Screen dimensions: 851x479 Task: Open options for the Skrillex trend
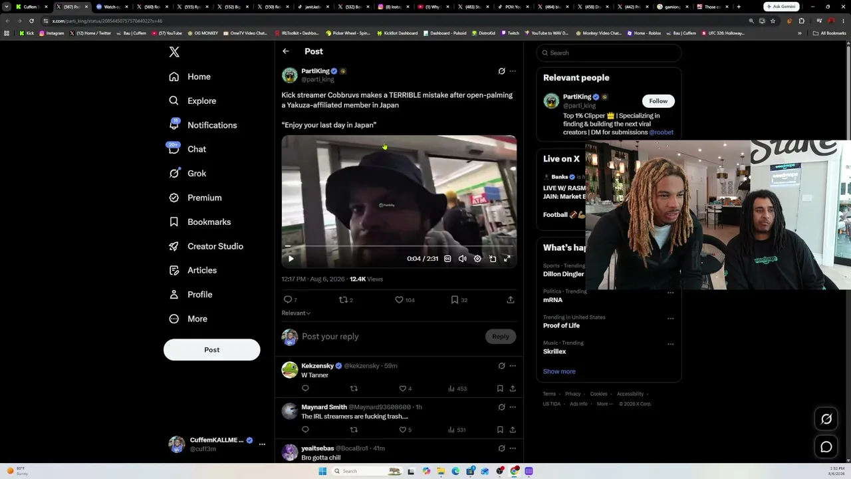(670, 344)
